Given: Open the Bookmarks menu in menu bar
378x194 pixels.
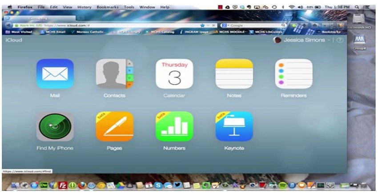Looking at the screenshot, I should 108,7.
